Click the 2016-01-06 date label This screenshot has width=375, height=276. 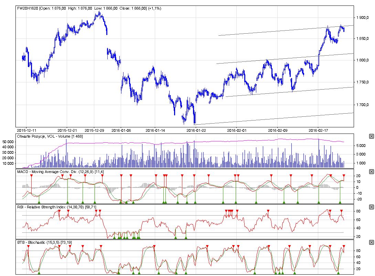[121, 130]
